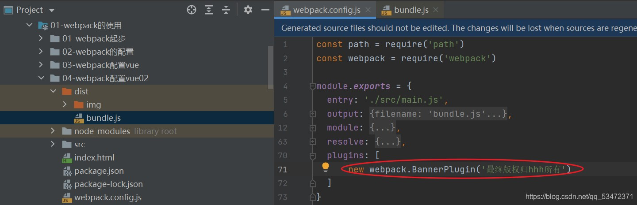Select the node_modules library root row
Image resolution: width=637 pixels, height=205 pixels.
(137, 131)
